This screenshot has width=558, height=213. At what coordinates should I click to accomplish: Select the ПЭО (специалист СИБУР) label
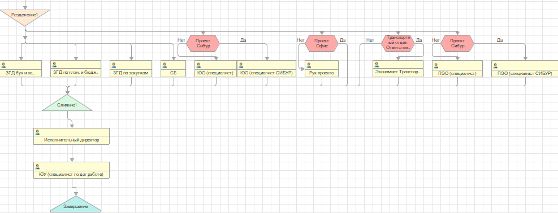click(525, 73)
